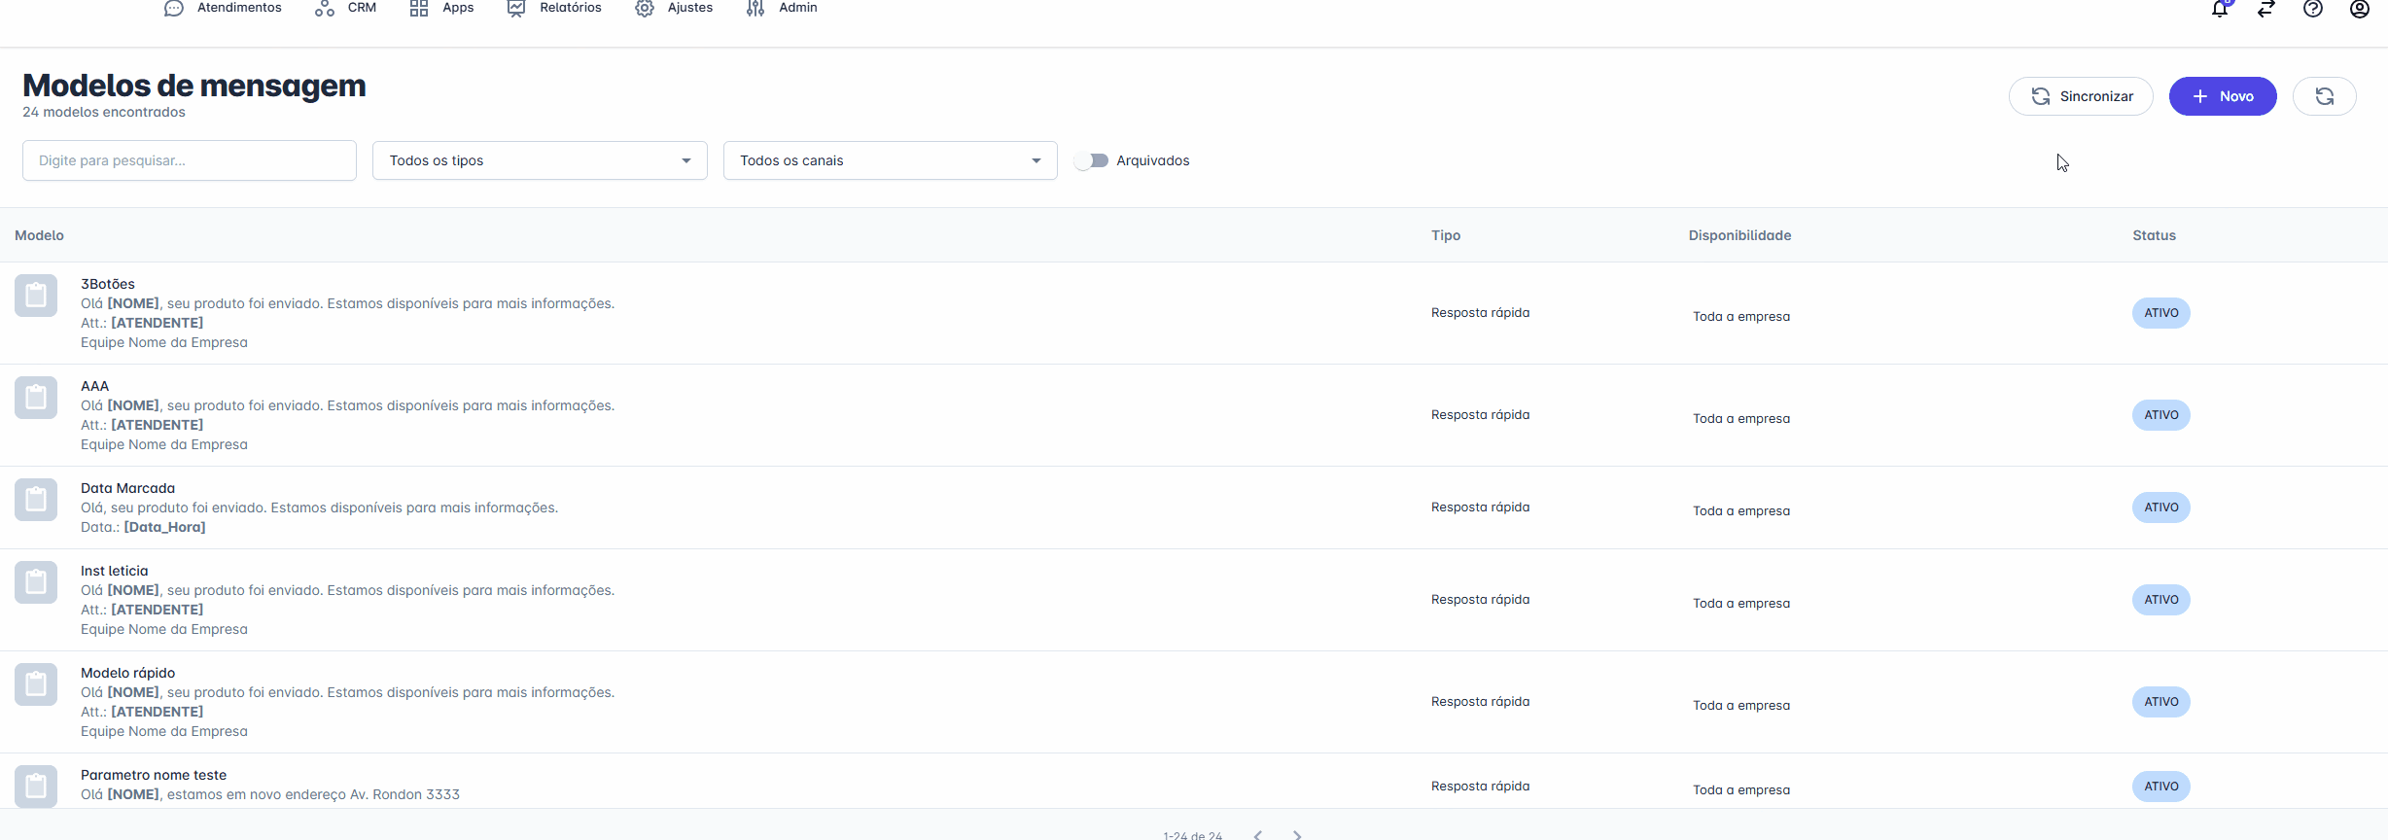Viewport: 2388px width, 840px height.
Task: Click the transfer arrows icon in header
Action: 2266,10
